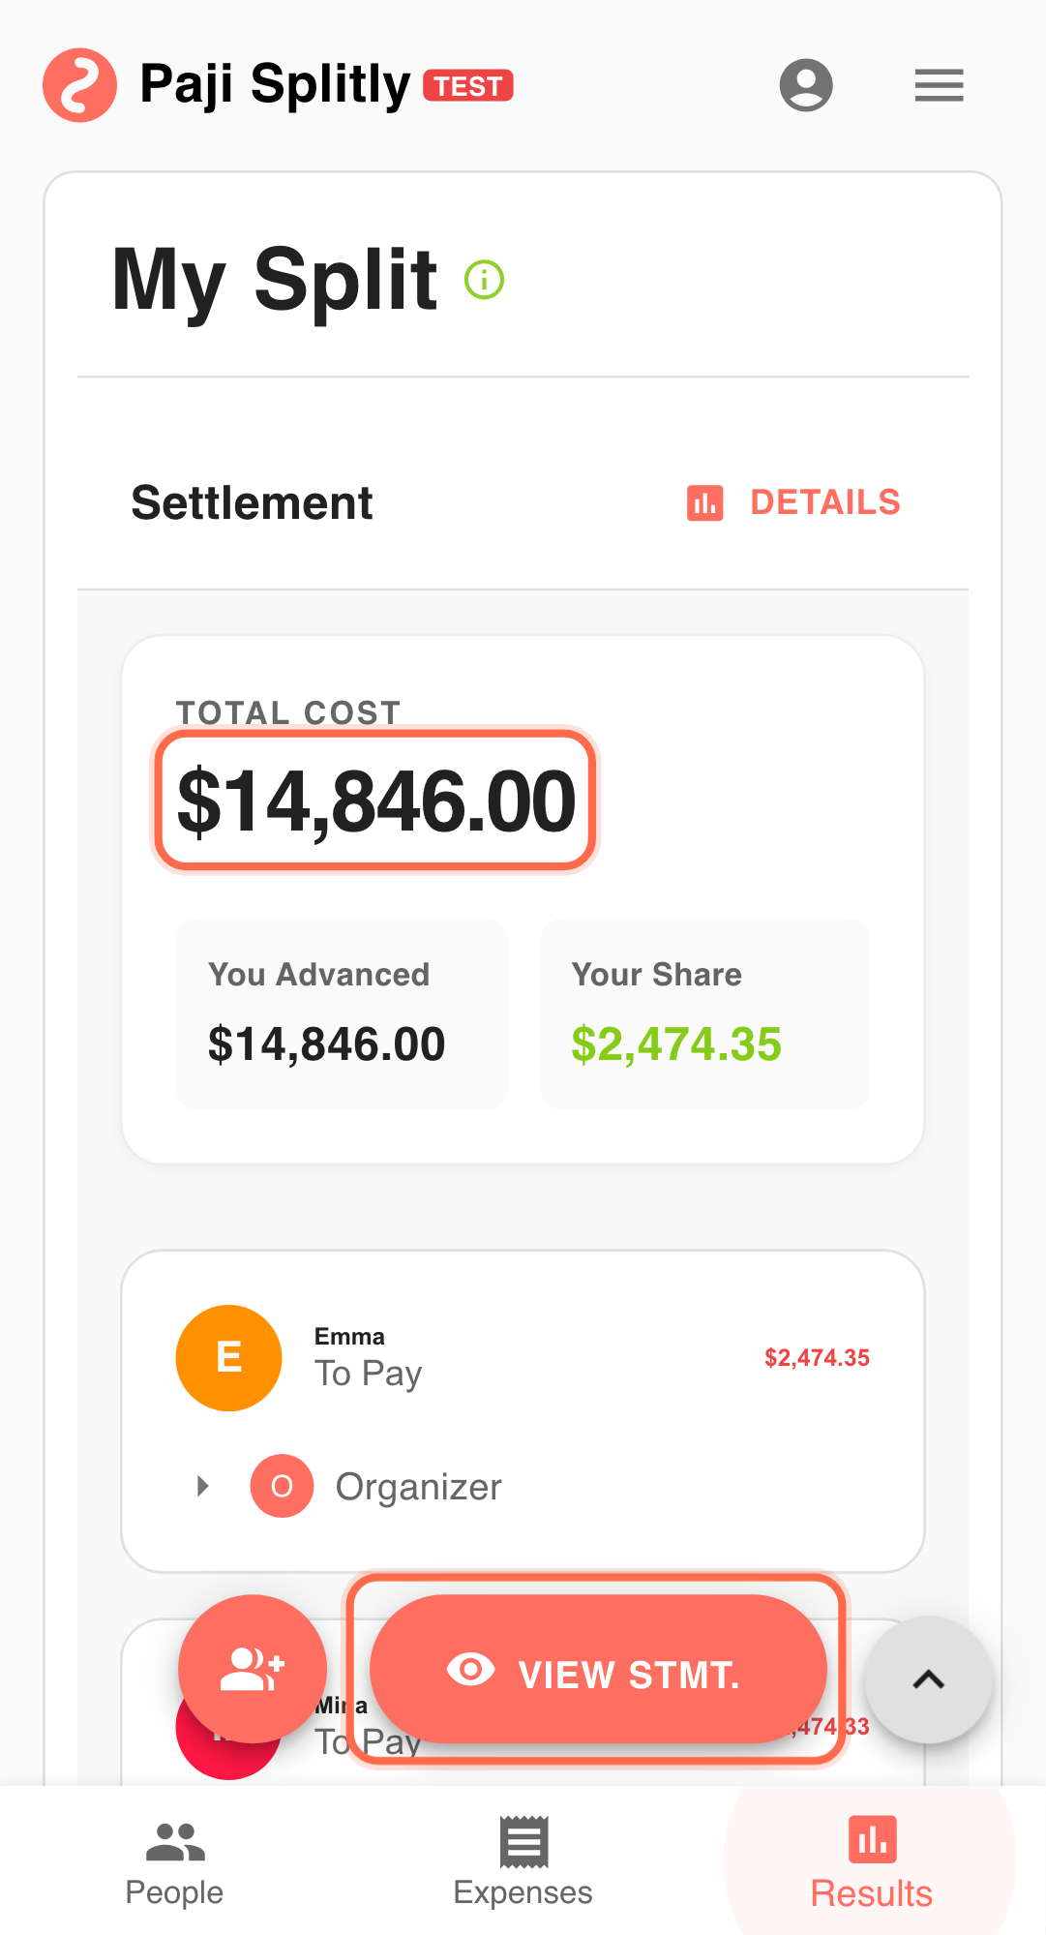Expand Emma's Organizer details
The height and width of the screenshot is (1935, 1046).
click(418, 1486)
